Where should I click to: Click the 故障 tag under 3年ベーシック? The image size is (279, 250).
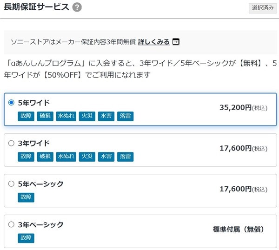[x=26, y=238]
